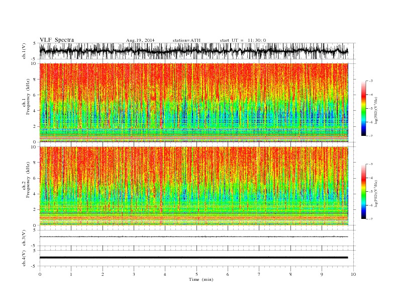This screenshot has height=308, width=398.
Task: Click time axis tick label "0"
Action: (x=40, y=274)
